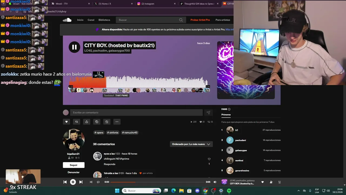
Task: Follow bigsliam21 with the Seguir button
Action: click(x=74, y=165)
